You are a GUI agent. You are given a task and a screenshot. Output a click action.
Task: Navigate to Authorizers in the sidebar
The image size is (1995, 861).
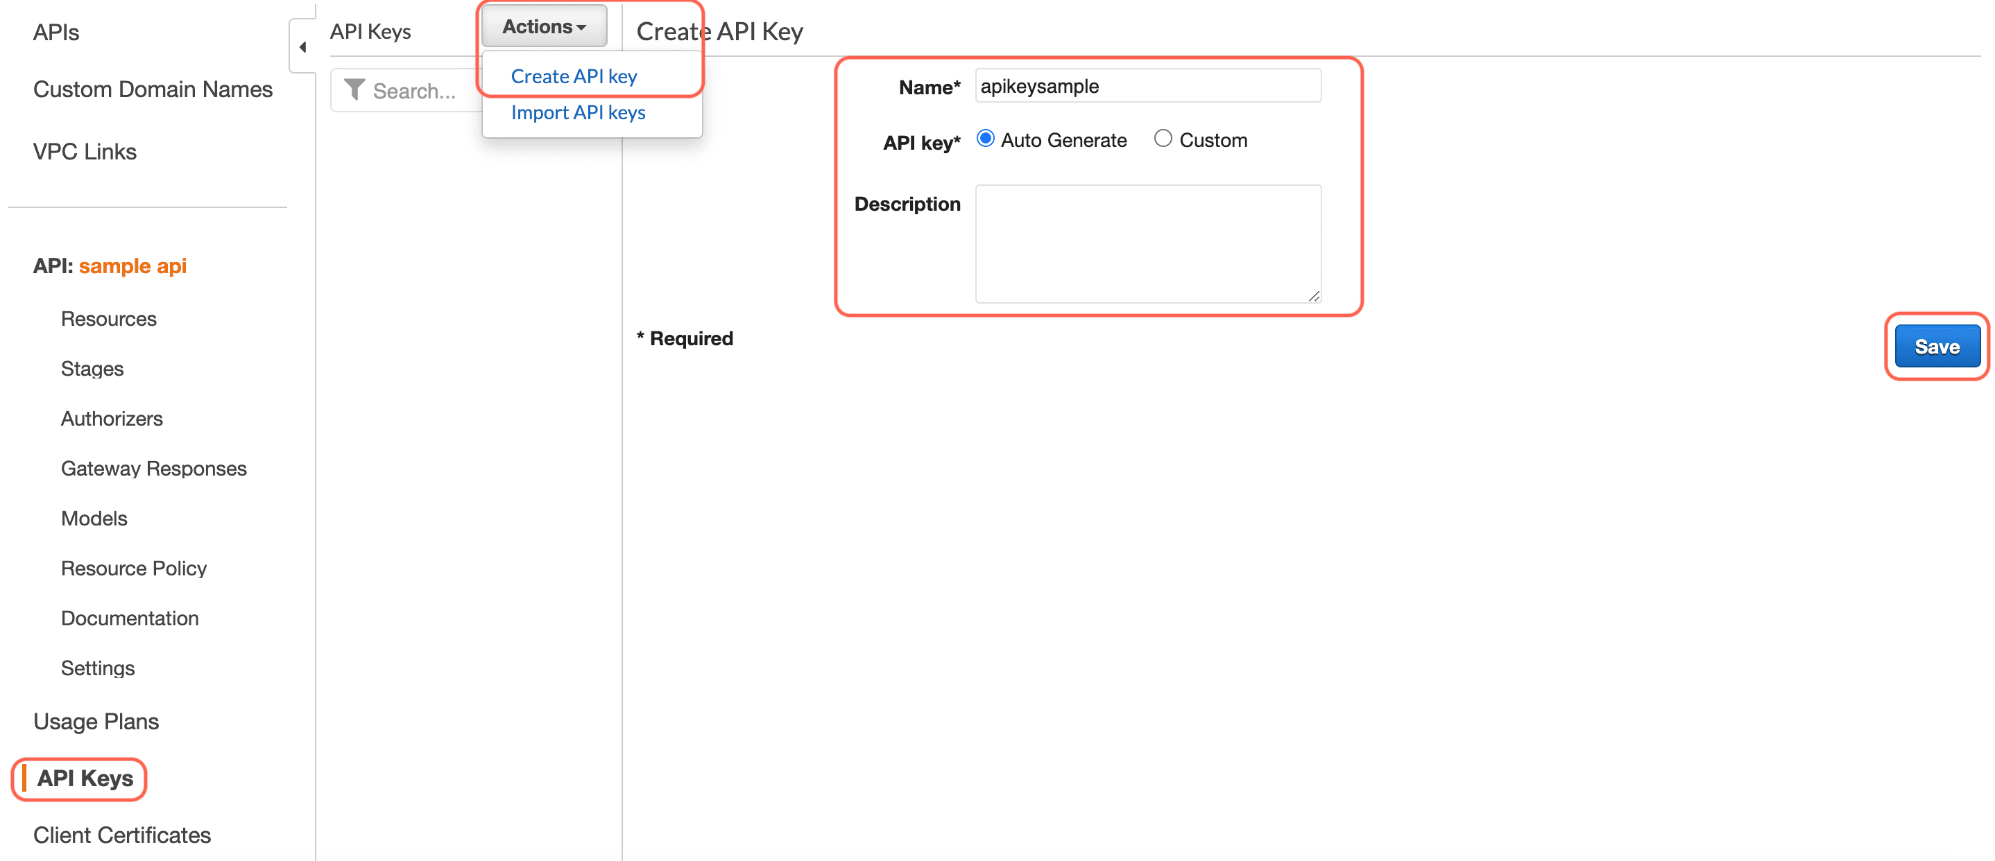[x=112, y=419]
